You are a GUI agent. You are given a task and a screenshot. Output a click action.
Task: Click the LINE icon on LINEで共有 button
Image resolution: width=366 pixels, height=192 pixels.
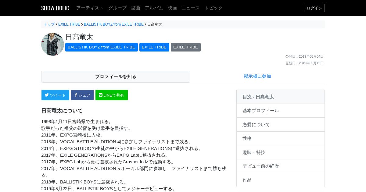pos(101,95)
